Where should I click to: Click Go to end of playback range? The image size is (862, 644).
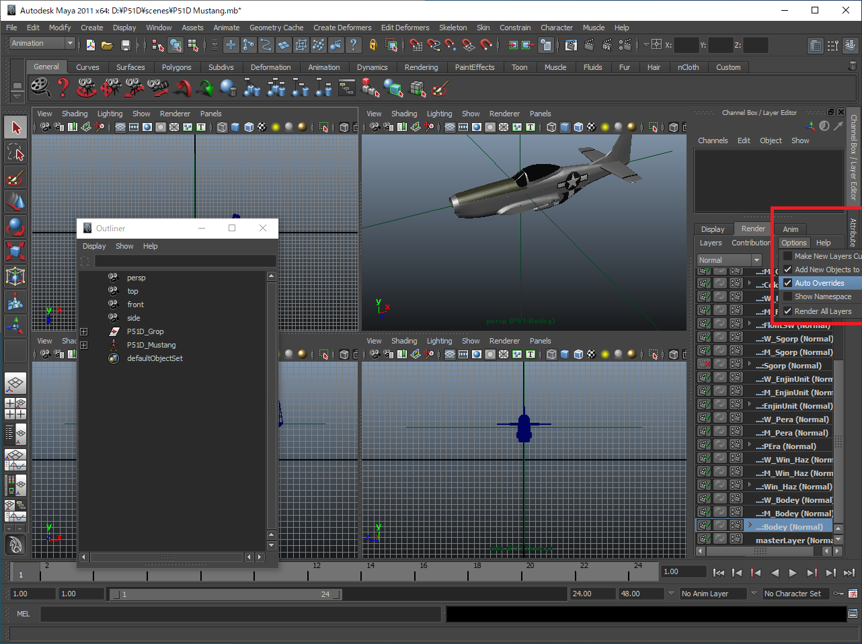(849, 573)
